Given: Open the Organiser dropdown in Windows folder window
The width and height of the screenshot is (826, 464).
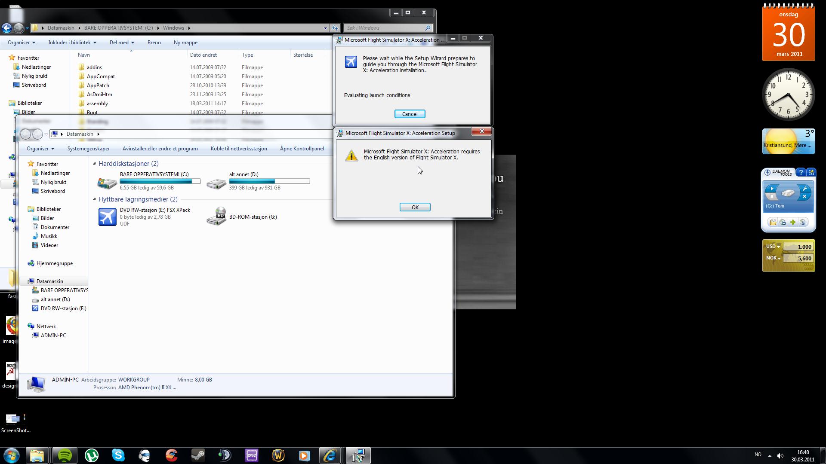Looking at the screenshot, I should 22,43.
